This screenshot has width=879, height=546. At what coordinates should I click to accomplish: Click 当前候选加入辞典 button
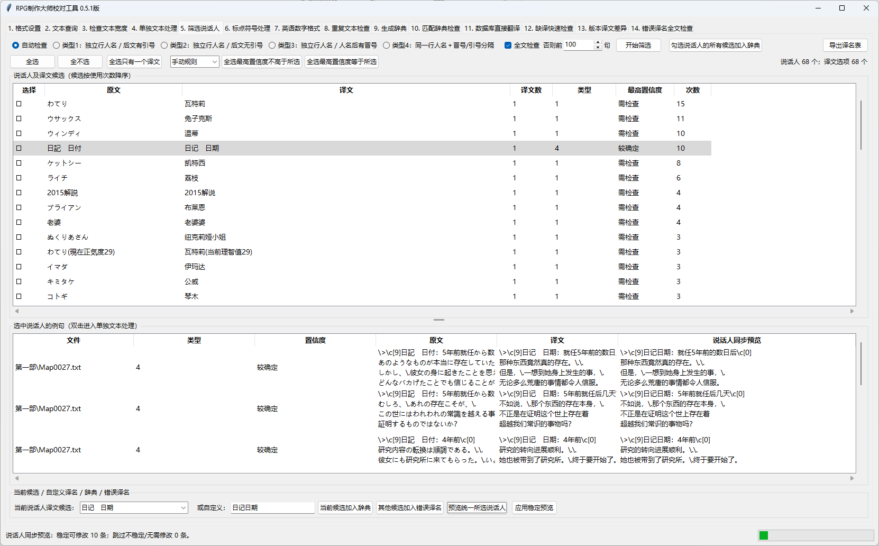345,508
